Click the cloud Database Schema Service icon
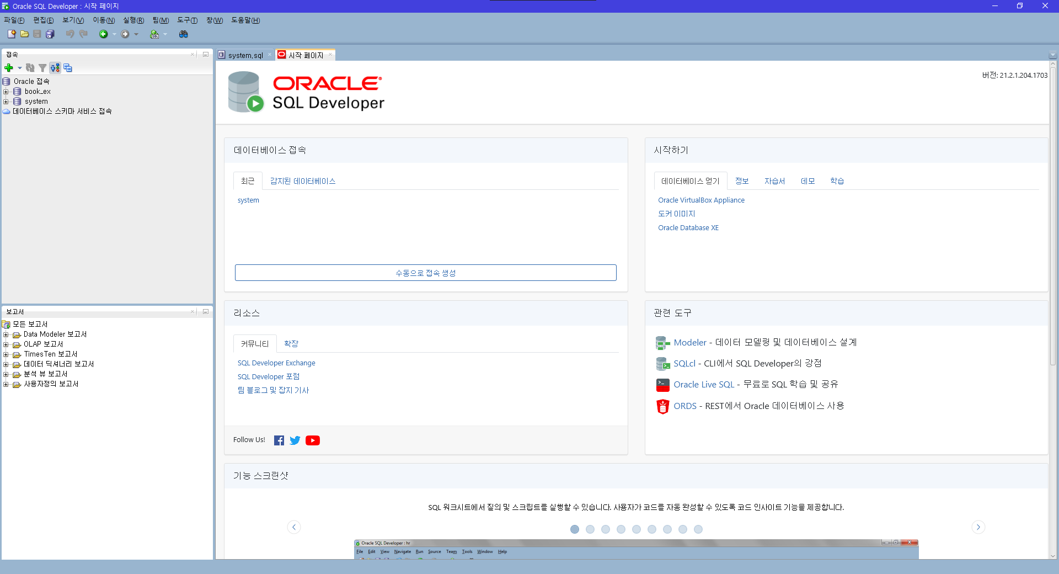This screenshot has width=1059, height=574. point(7,111)
